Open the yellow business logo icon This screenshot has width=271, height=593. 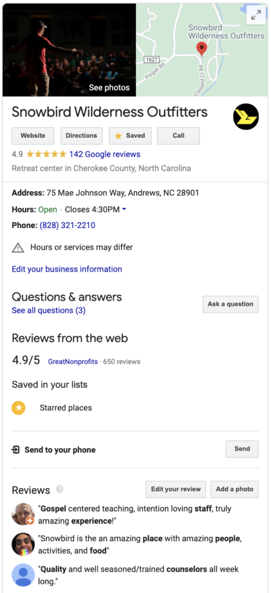[246, 116]
